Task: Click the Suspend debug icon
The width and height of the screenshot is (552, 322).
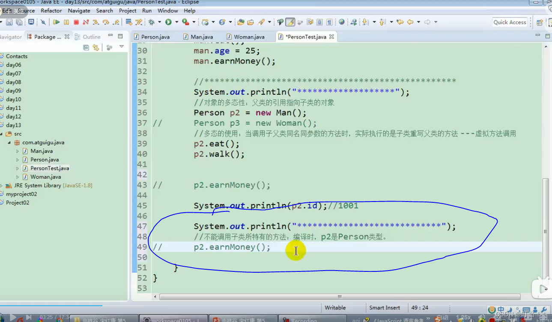Action: (x=66, y=22)
